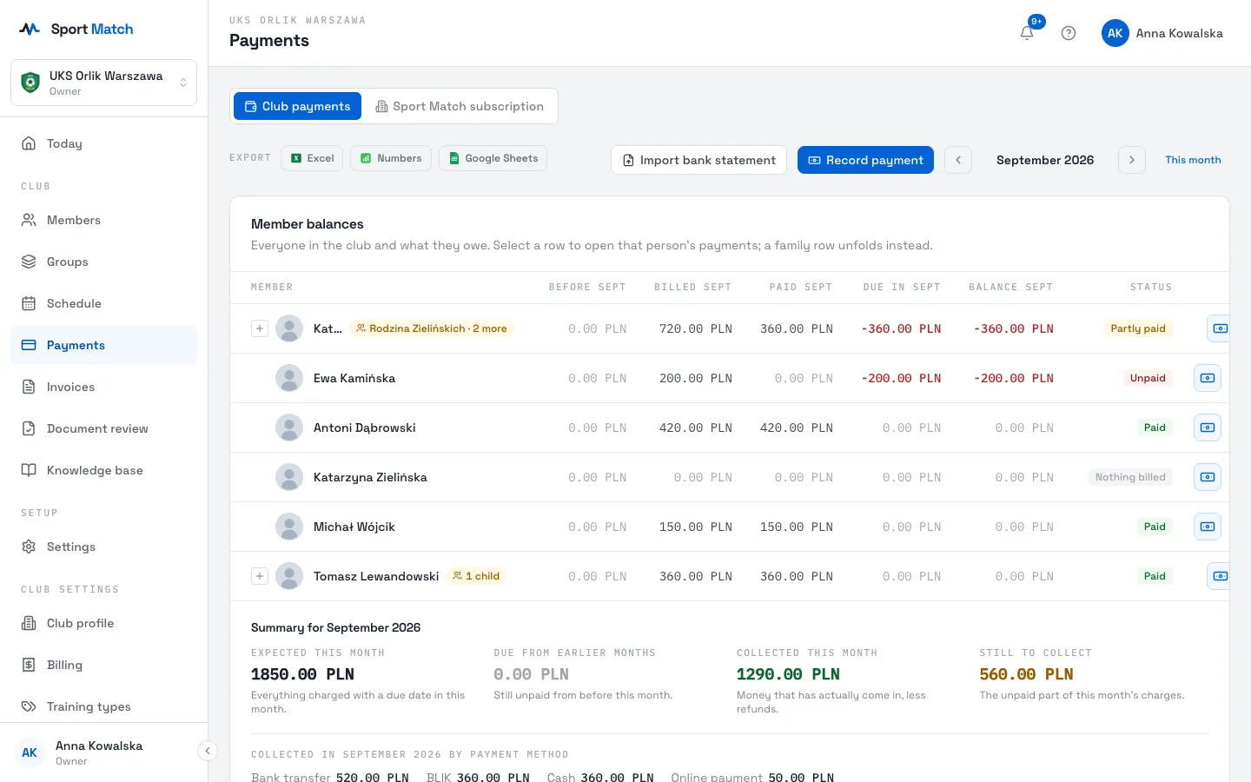Record payment for Katarzyna Zielińska row icon

coord(1208,477)
